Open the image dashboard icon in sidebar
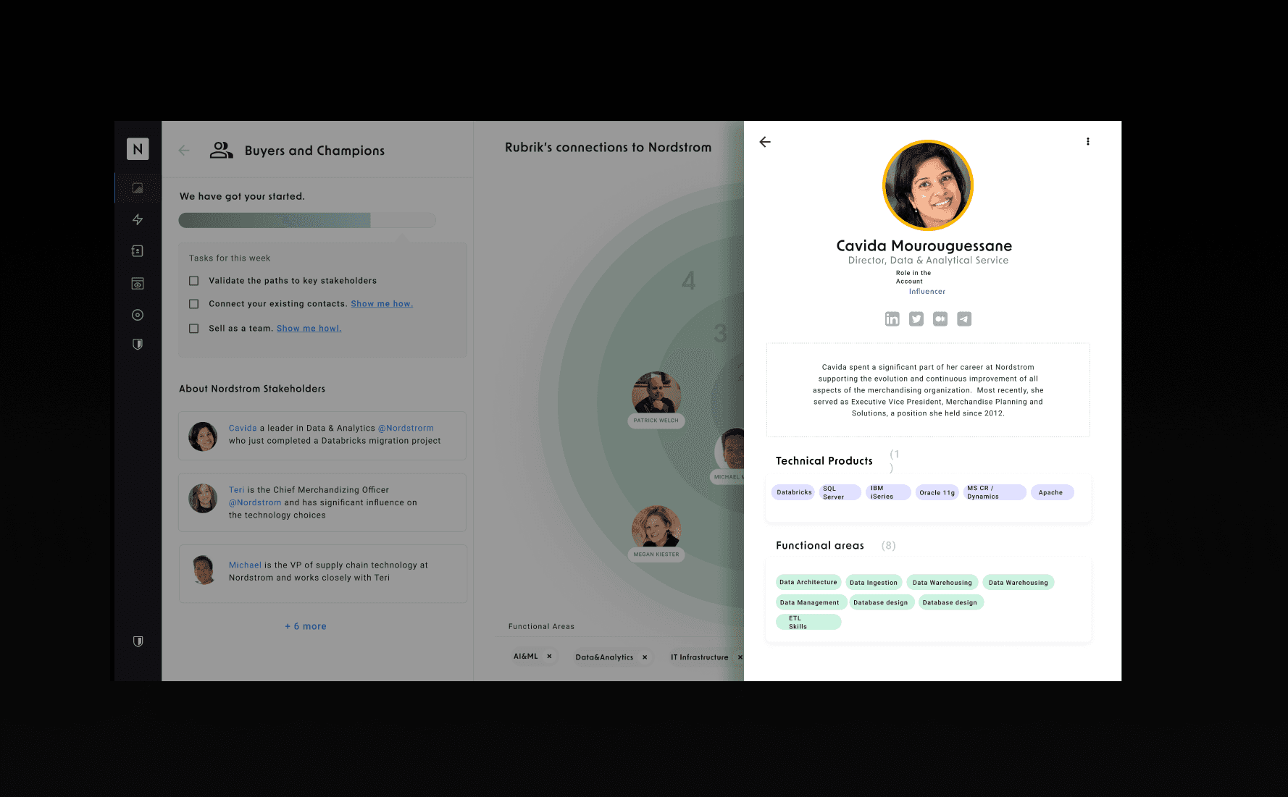Screen dimensions: 1288x797 pyautogui.click(x=138, y=188)
